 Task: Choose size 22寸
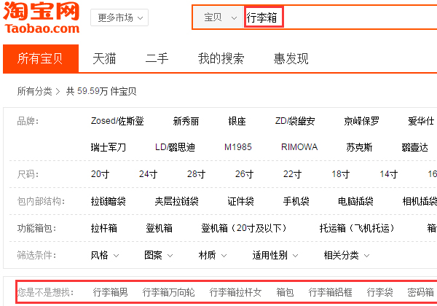click(292, 174)
